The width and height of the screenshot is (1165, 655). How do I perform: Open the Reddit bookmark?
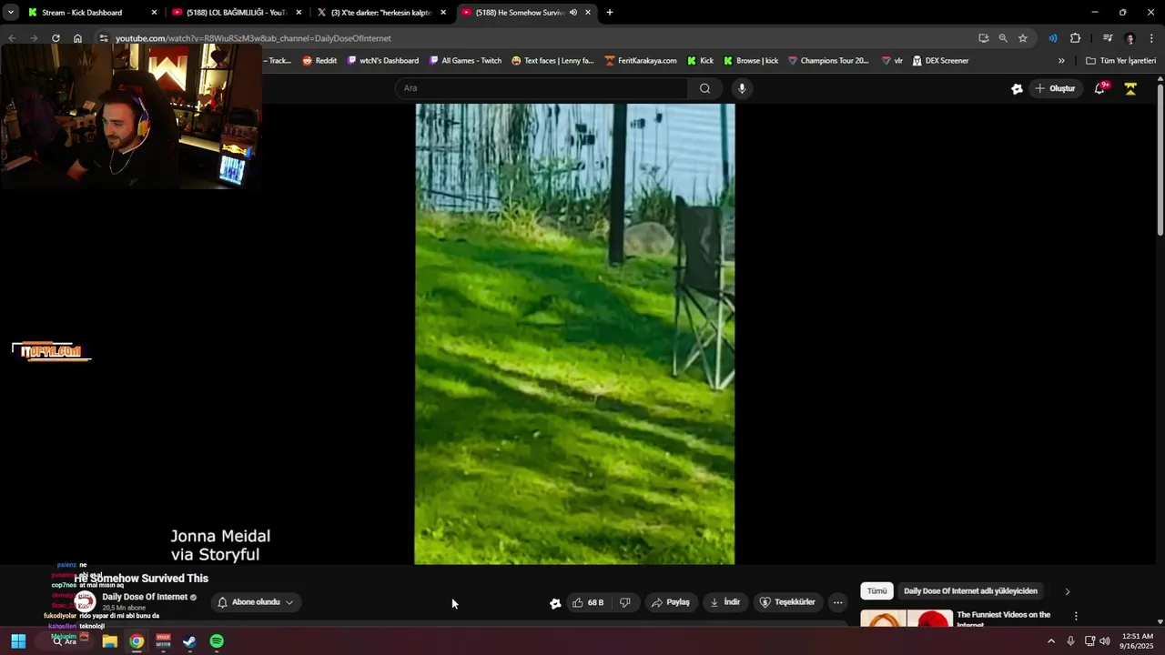319,61
